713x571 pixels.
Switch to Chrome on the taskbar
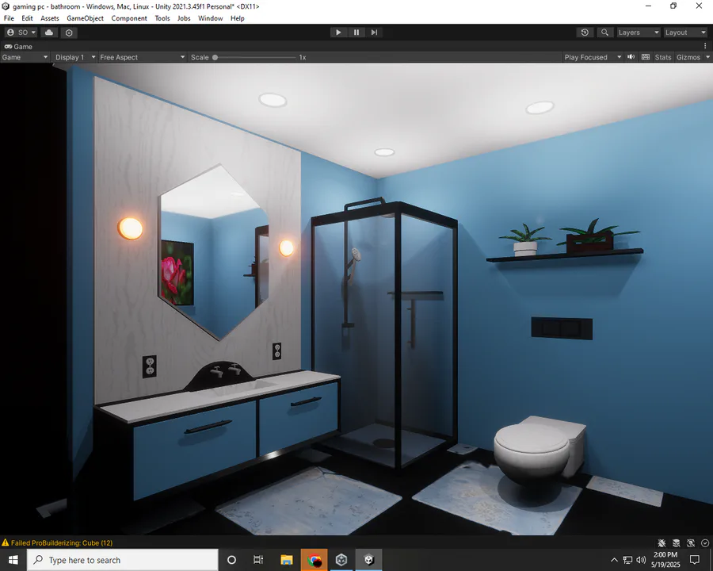[x=314, y=560]
